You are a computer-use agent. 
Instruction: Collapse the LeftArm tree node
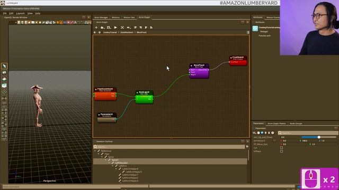112,166
